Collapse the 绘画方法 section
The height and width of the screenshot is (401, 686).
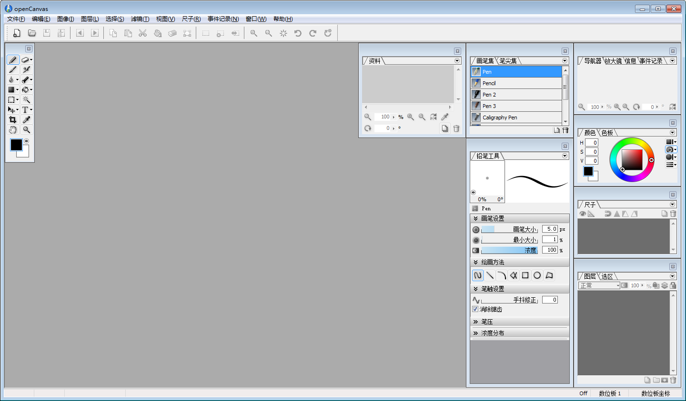(x=475, y=262)
